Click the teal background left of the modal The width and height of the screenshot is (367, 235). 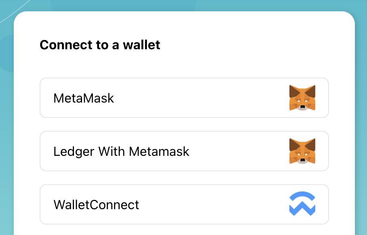point(6,141)
